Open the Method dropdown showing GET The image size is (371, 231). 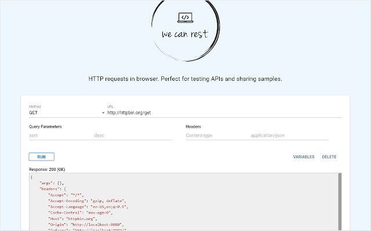click(x=67, y=113)
